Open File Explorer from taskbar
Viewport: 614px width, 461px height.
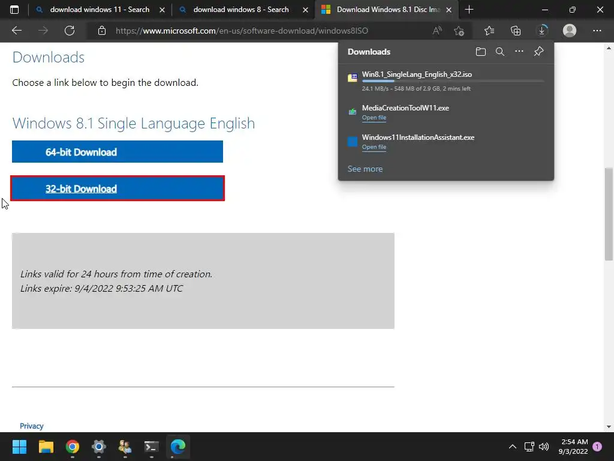click(46, 447)
